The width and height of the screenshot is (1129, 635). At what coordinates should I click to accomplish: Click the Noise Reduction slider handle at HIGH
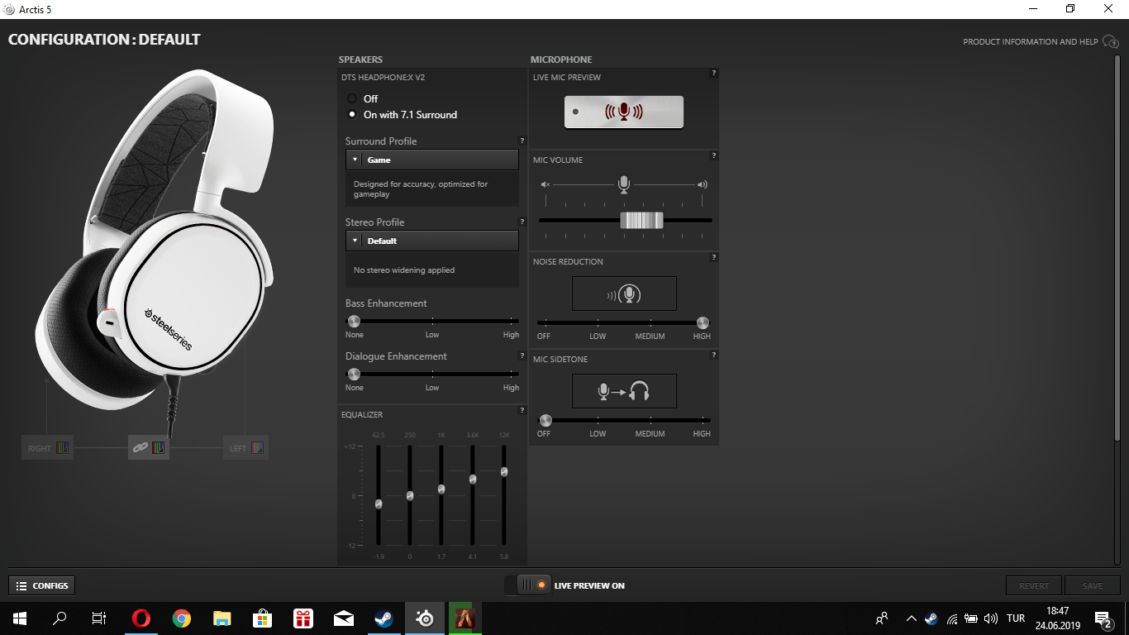click(x=703, y=322)
